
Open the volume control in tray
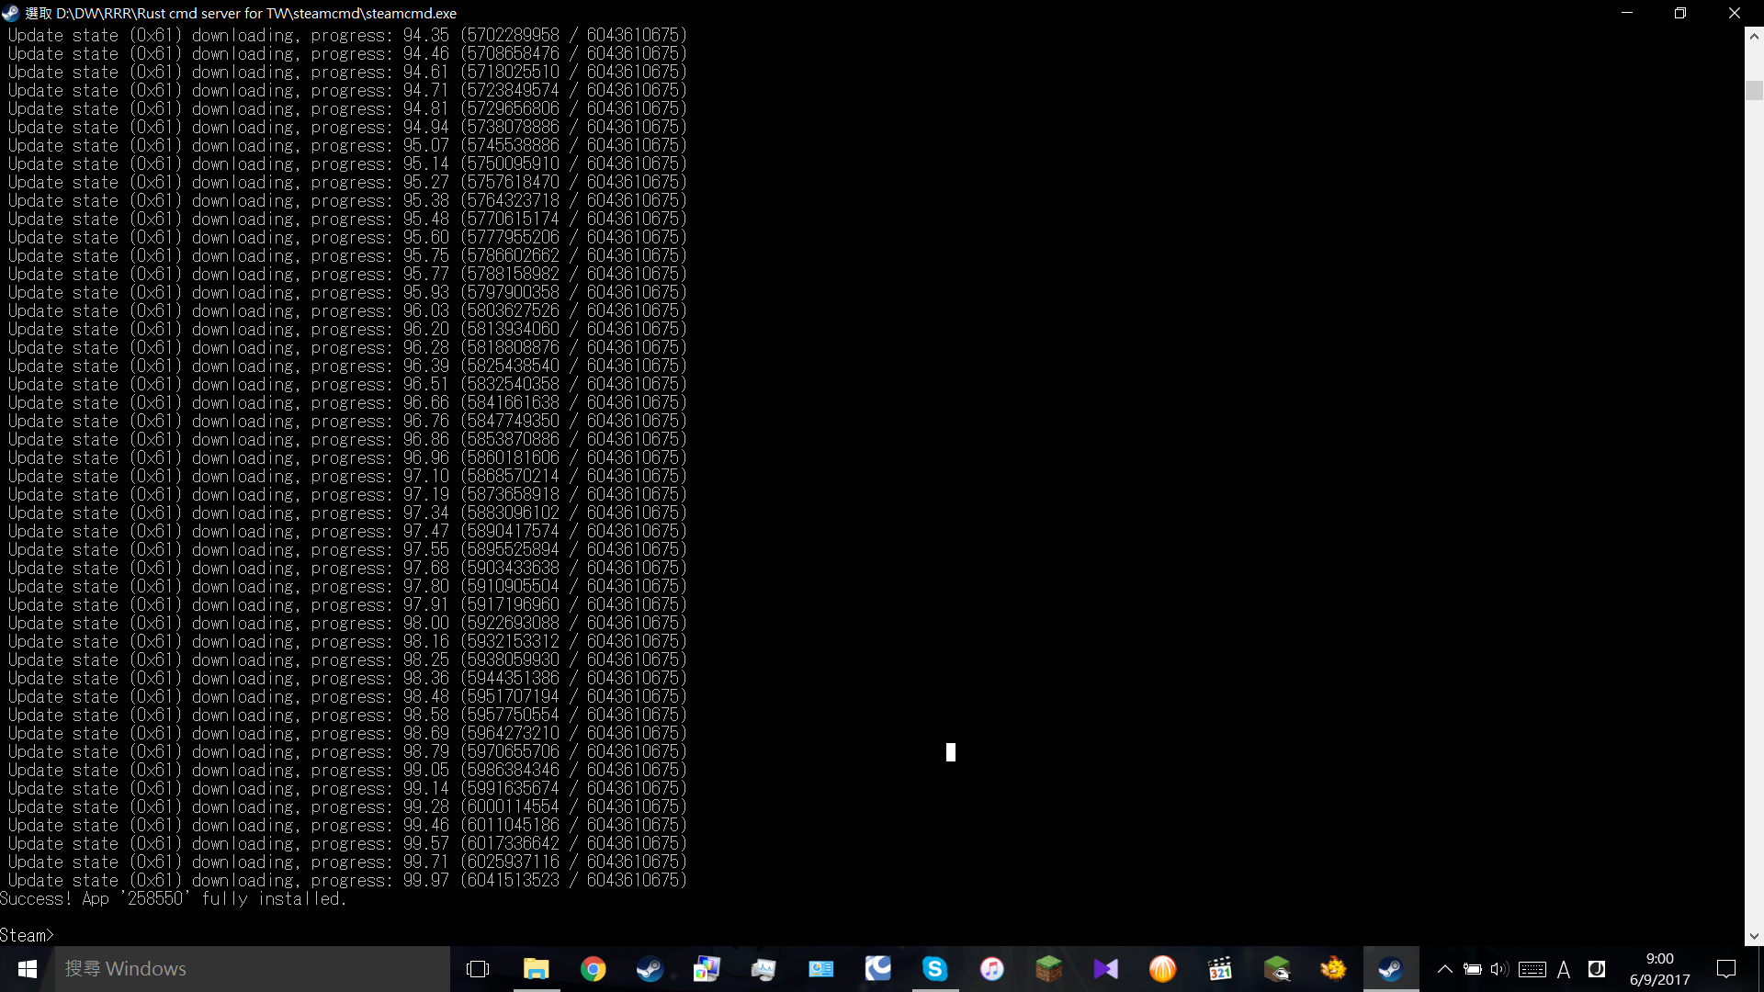pyautogui.click(x=1499, y=969)
